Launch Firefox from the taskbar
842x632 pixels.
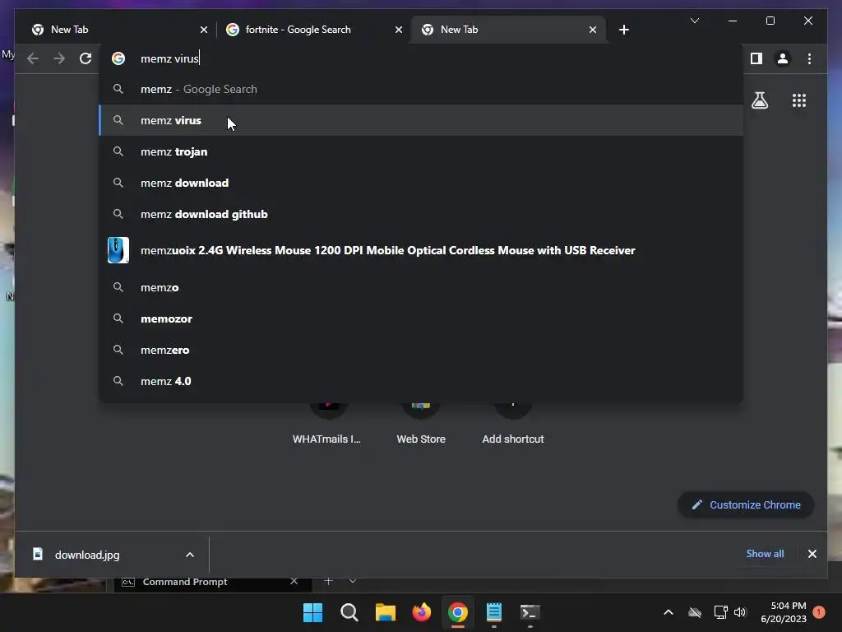pyautogui.click(x=422, y=612)
